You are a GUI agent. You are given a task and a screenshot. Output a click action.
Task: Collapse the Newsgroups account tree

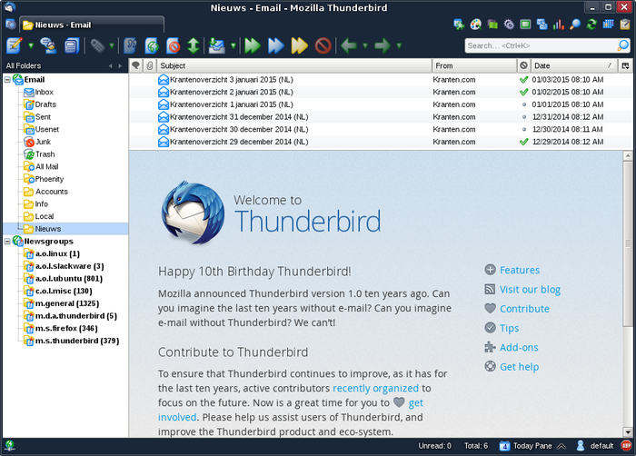point(7,242)
